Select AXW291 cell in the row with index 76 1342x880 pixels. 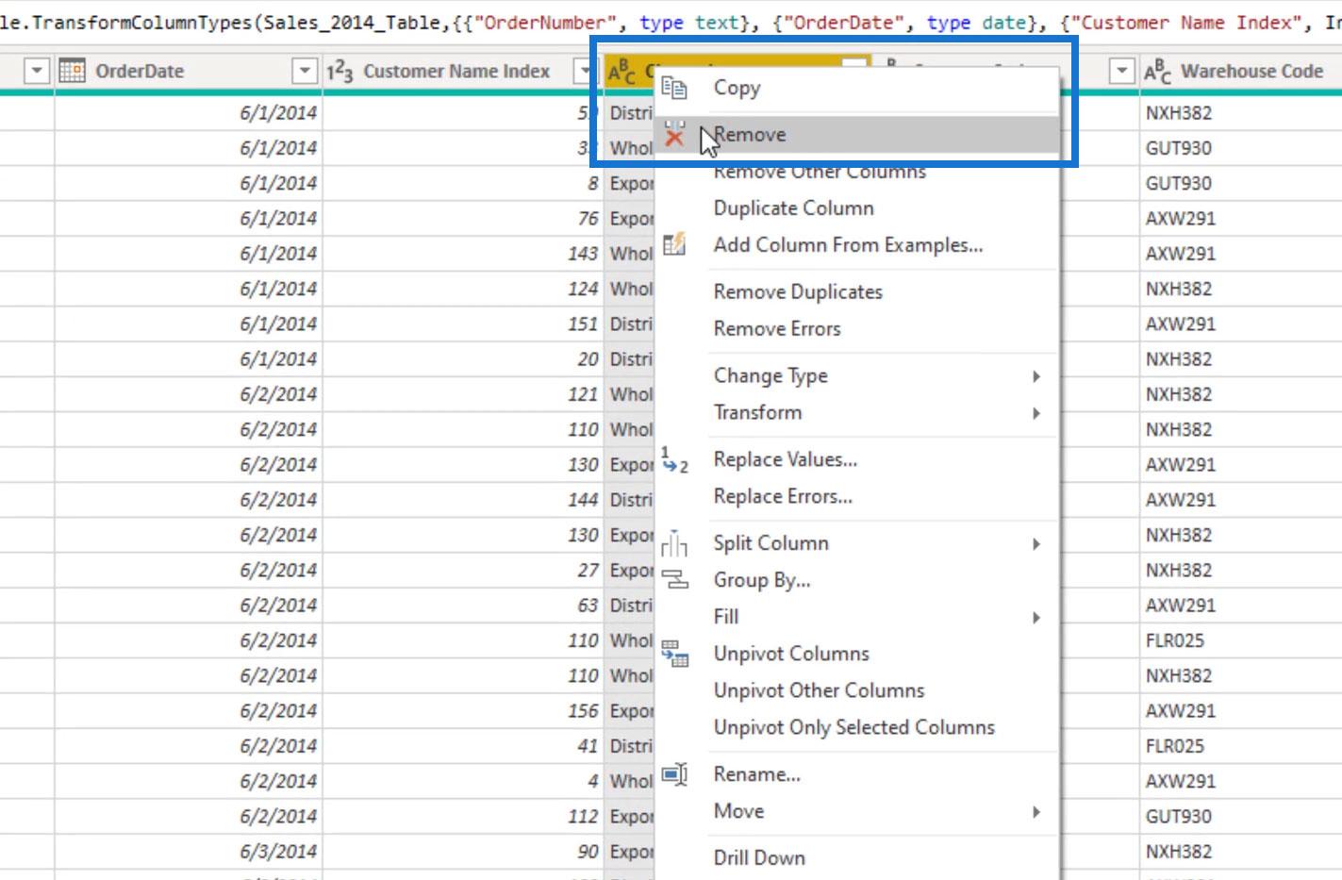(x=1240, y=218)
